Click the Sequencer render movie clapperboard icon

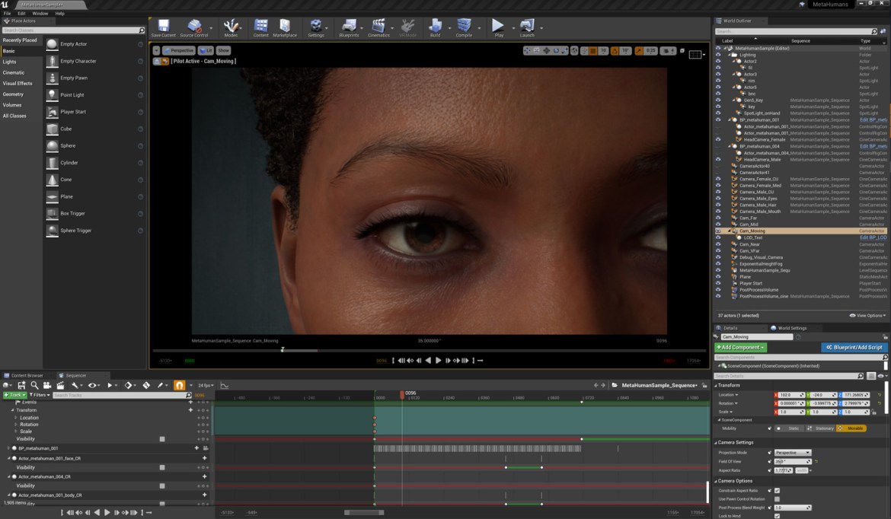pos(60,386)
